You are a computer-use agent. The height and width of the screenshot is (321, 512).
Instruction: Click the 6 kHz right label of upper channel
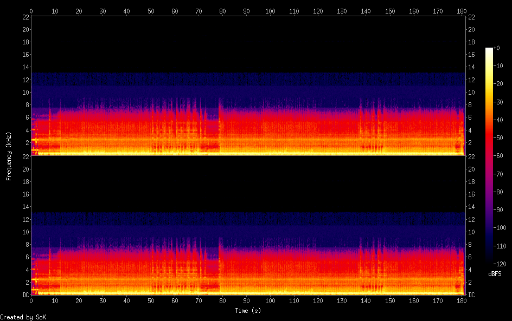pyautogui.click(x=470, y=117)
